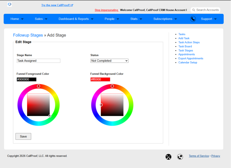Open the Stats menu
The image size is (231, 168).
coord(134,19)
